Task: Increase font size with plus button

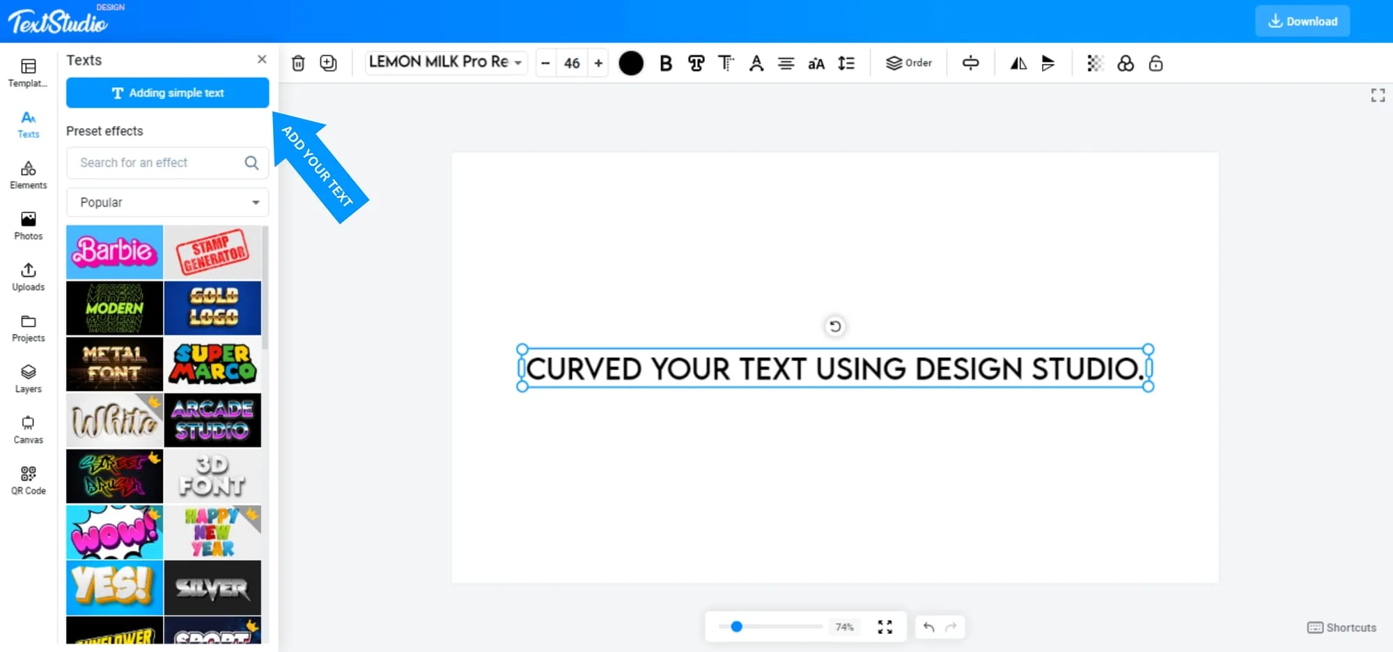Action: (x=598, y=63)
